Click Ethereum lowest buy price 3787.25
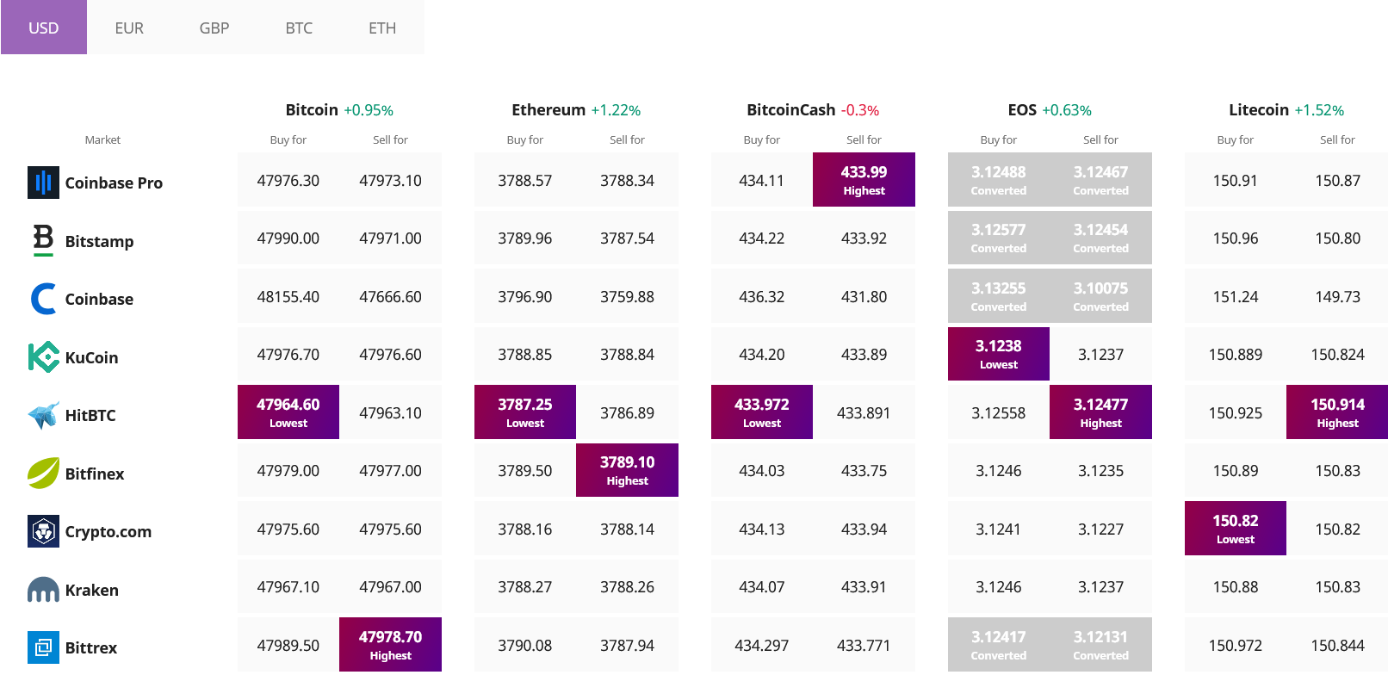This screenshot has height=675, width=1388. pyautogui.click(x=525, y=412)
